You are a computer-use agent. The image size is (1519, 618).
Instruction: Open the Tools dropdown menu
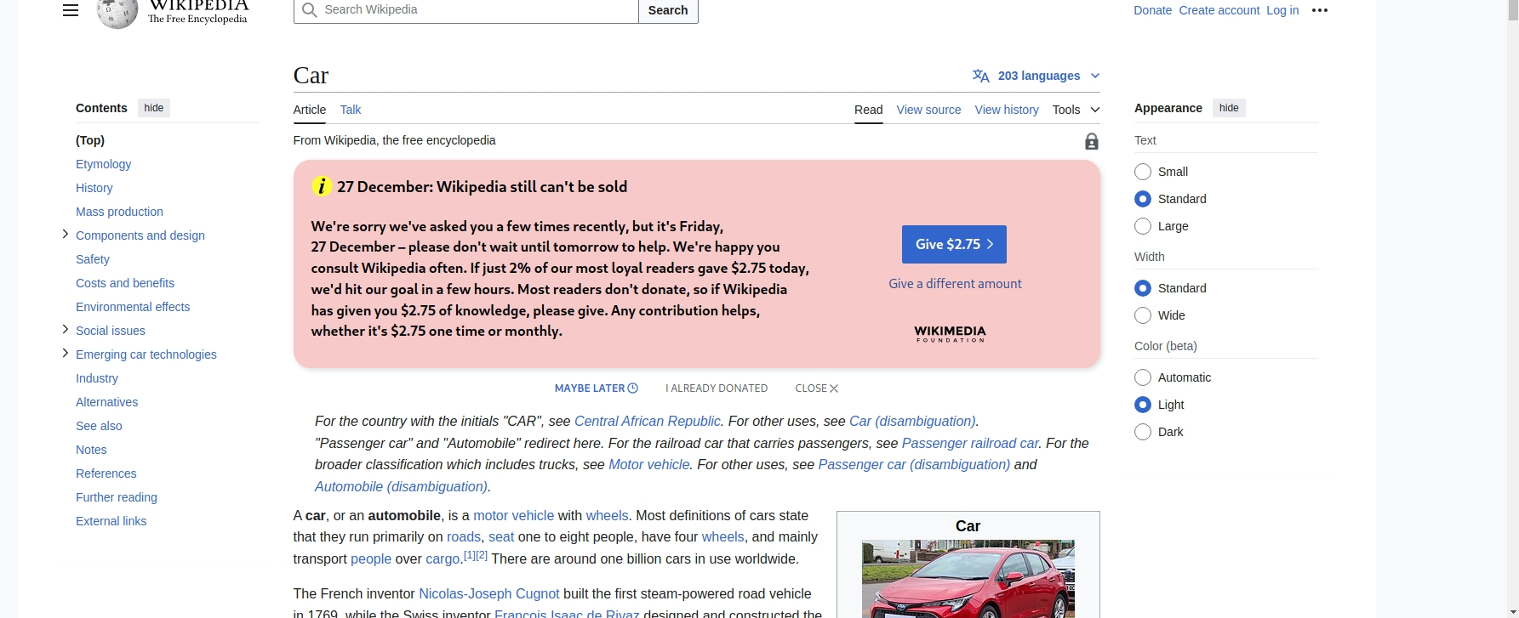pyautogui.click(x=1076, y=110)
